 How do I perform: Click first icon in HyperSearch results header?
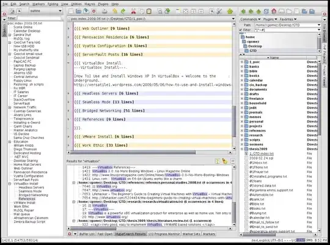point(218,161)
